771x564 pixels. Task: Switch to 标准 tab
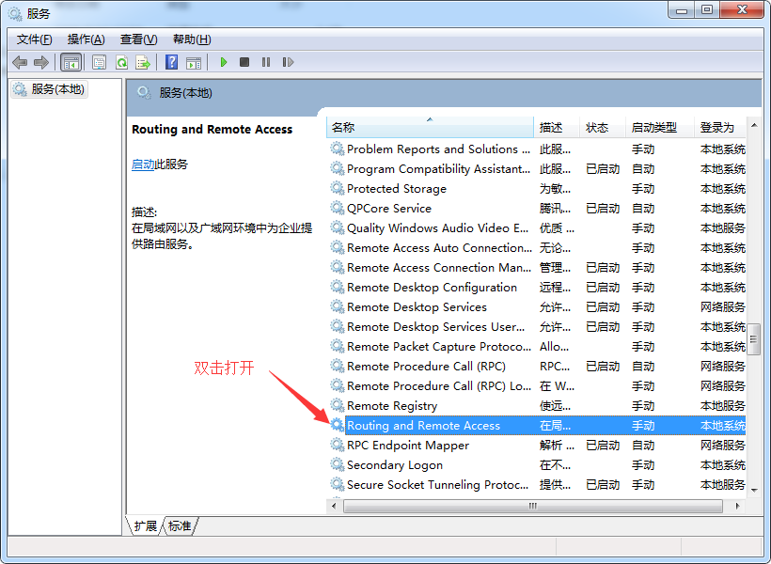click(180, 525)
